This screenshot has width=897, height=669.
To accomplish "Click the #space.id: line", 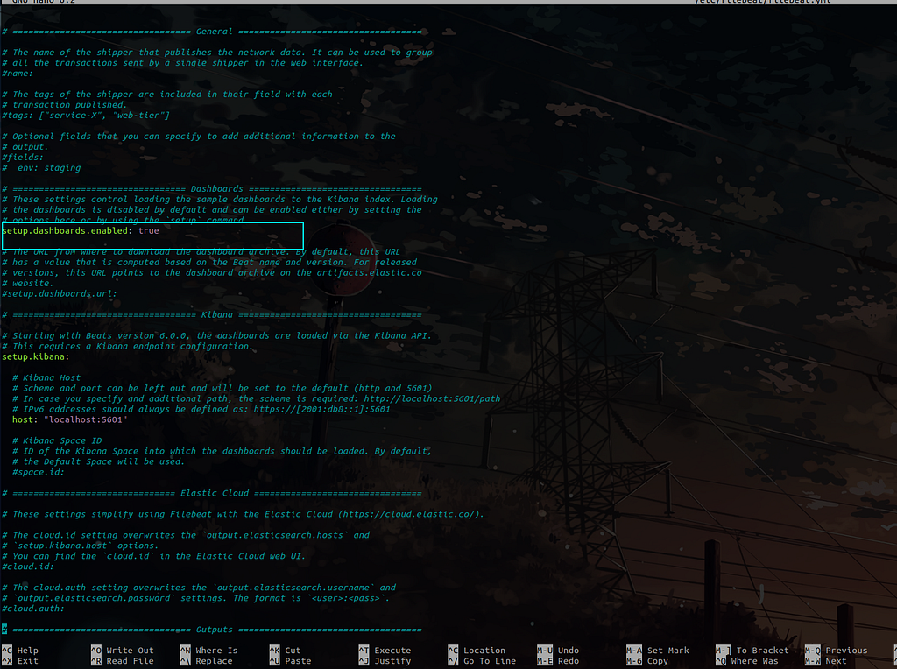I will (x=39, y=472).
